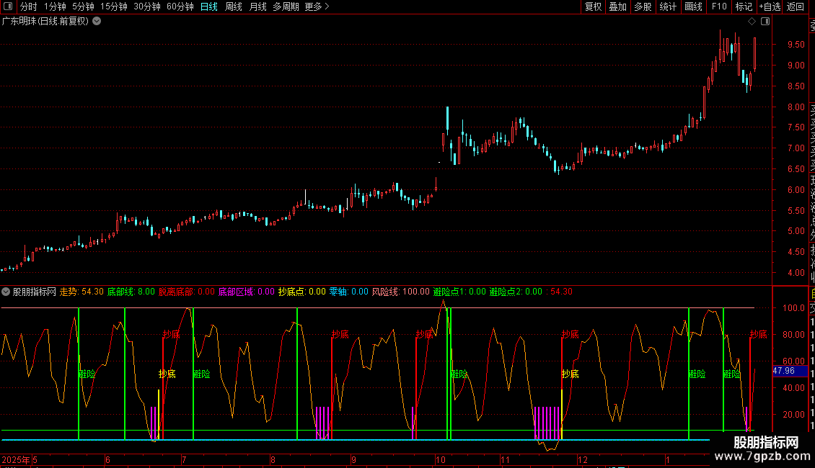Select the 15分钟 period tab
Screen dimensions: 815x468
114,6
